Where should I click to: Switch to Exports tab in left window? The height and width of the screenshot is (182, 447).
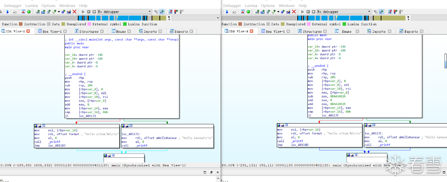point(181,31)
